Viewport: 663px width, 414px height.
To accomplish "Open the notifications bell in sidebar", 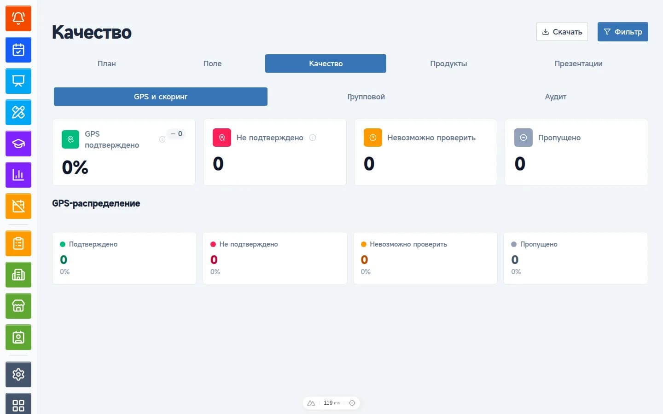I will point(18,18).
